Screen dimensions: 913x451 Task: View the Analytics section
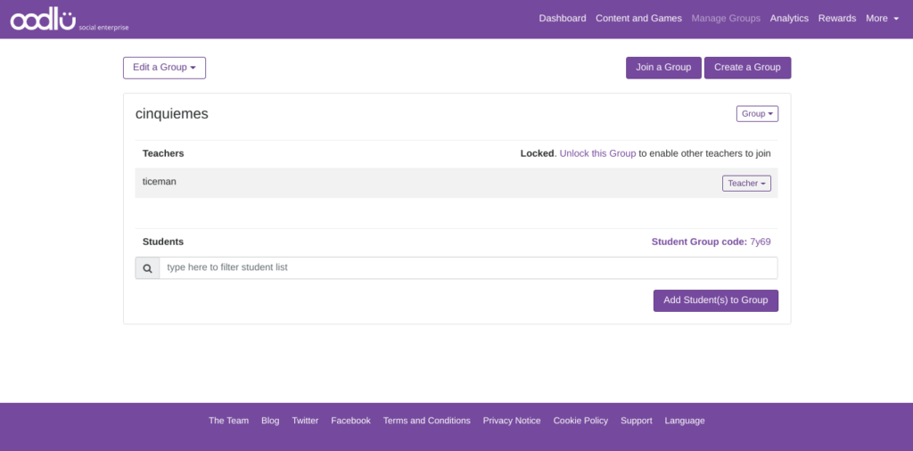[789, 19]
